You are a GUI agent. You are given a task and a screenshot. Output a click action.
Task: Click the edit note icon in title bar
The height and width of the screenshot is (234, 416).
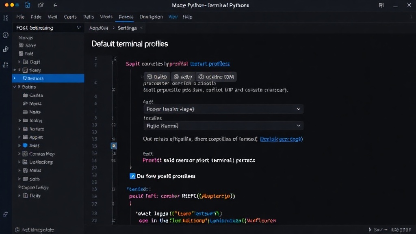tap(41, 5)
